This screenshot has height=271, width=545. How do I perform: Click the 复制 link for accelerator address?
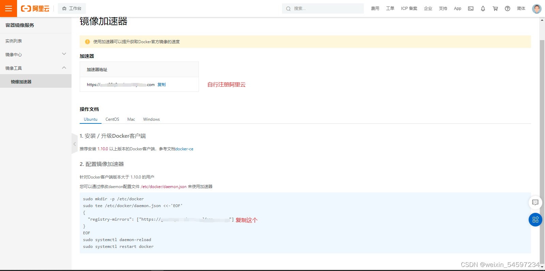point(161,85)
